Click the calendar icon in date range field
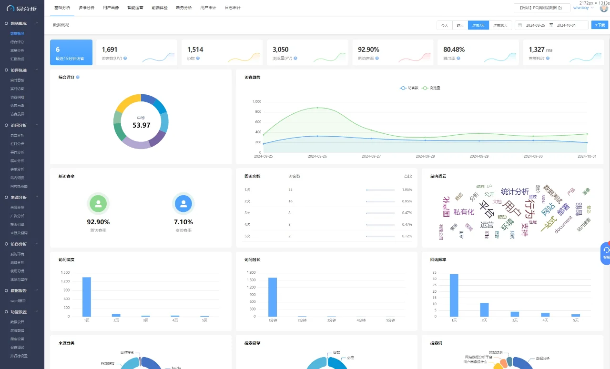 click(x=520, y=25)
